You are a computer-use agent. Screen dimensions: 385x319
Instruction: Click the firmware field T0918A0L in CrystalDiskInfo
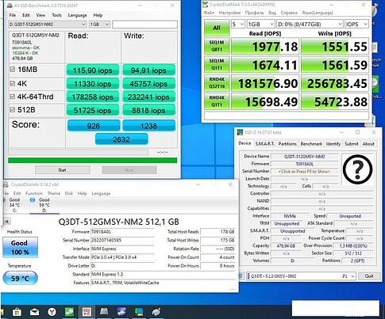click(122, 232)
